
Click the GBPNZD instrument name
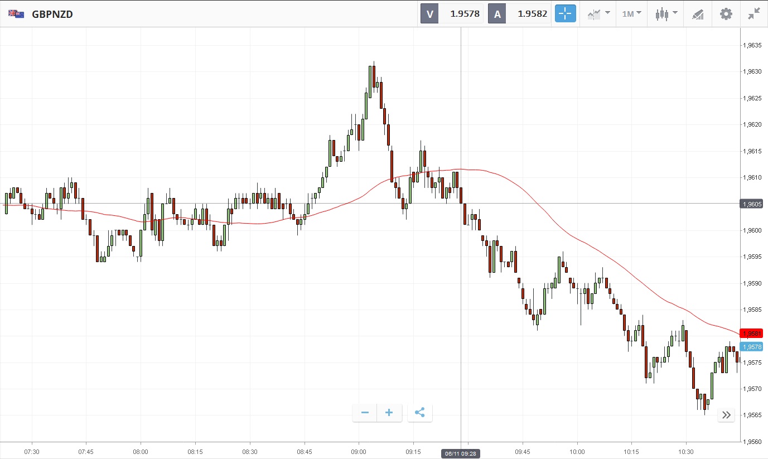tap(52, 14)
